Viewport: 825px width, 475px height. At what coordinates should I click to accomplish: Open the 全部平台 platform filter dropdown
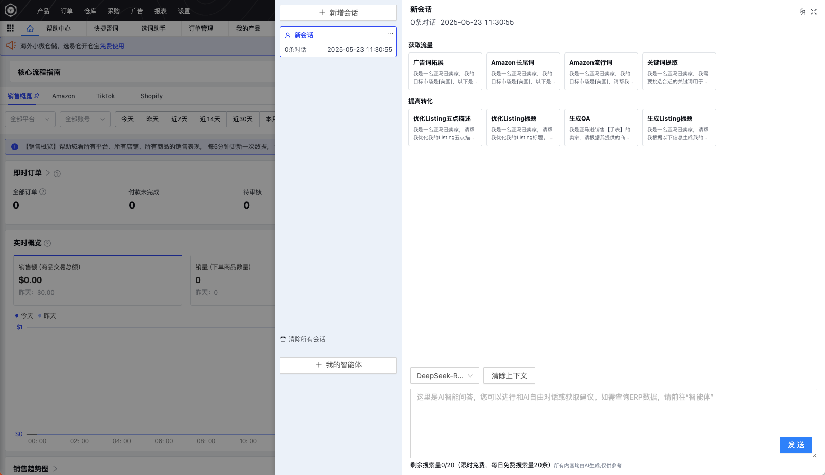click(x=30, y=119)
